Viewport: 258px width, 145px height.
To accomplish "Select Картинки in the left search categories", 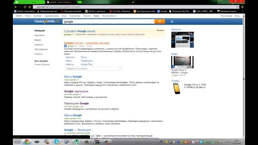I will (40, 35).
